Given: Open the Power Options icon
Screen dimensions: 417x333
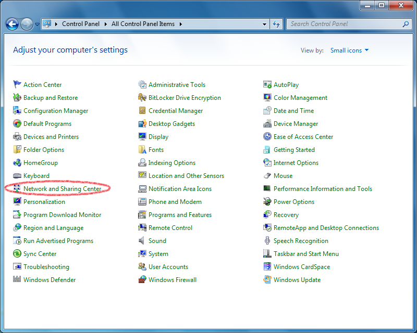Looking at the screenshot, I should (267, 202).
